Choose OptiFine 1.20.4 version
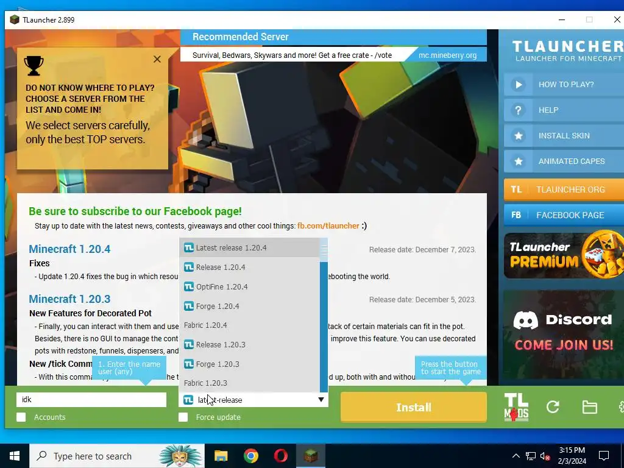Viewport: 624px width, 468px height. pos(249,286)
